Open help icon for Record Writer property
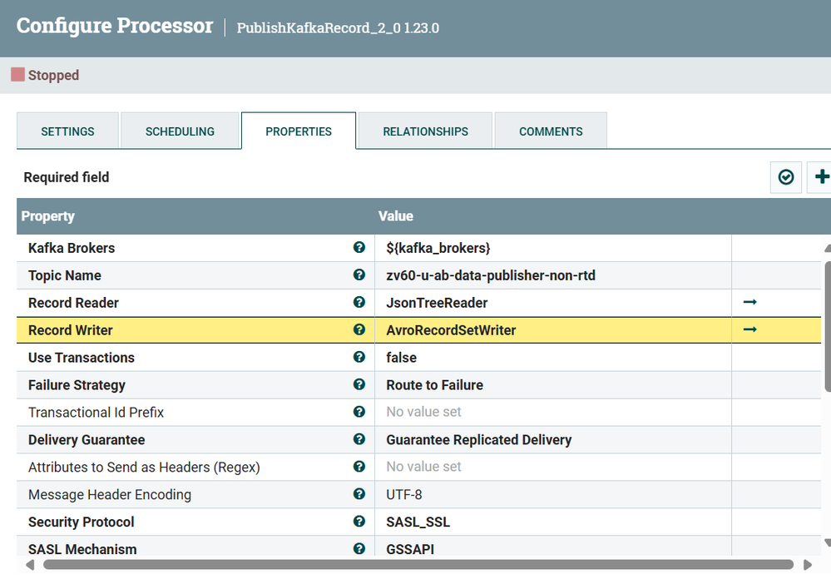The height and width of the screenshot is (584, 831). pyautogui.click(x=359, y=329)
